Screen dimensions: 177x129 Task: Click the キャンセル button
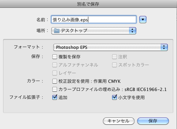pos(119,121)
